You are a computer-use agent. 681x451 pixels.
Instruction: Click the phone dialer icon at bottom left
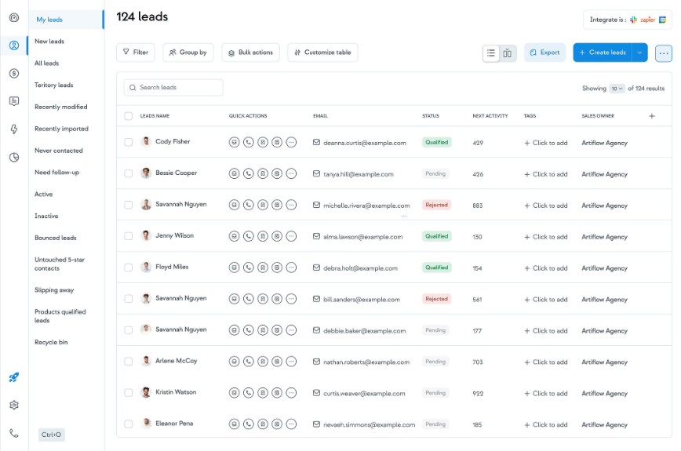pyautogui.click(x=14, y=433)
